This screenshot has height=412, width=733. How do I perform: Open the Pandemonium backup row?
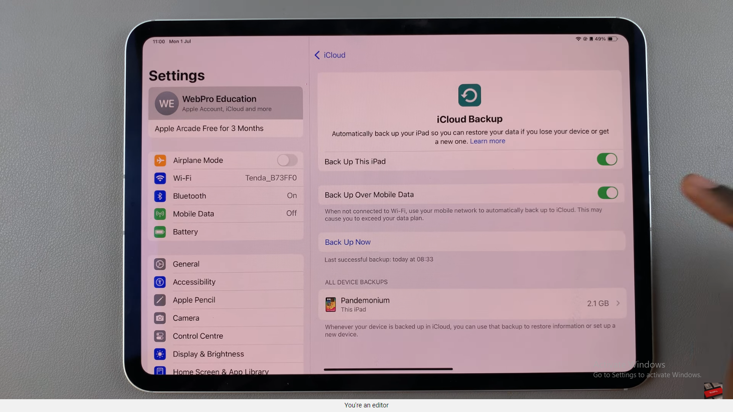point(472,304)
